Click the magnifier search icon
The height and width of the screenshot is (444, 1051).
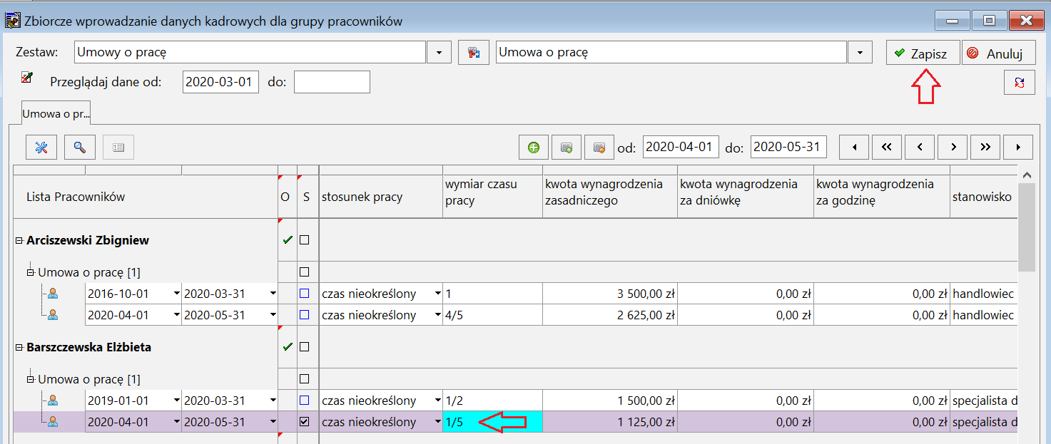[x=80, y=148]
